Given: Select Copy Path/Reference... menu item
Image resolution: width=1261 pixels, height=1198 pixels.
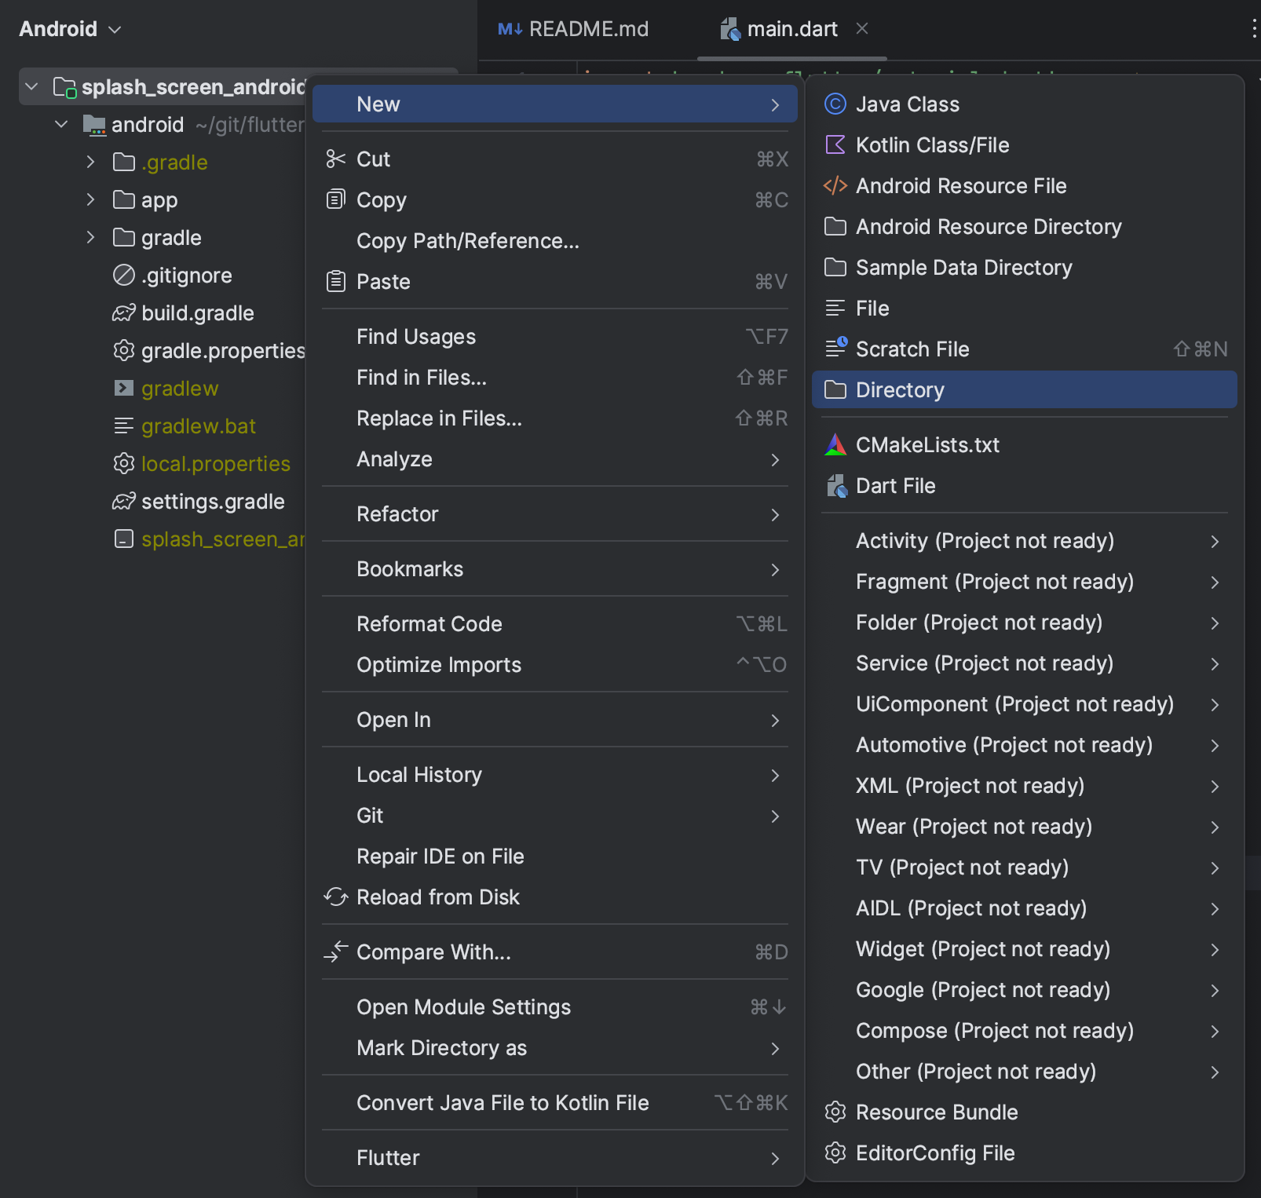Looking at the screenshot, I should tap(555, 241).
